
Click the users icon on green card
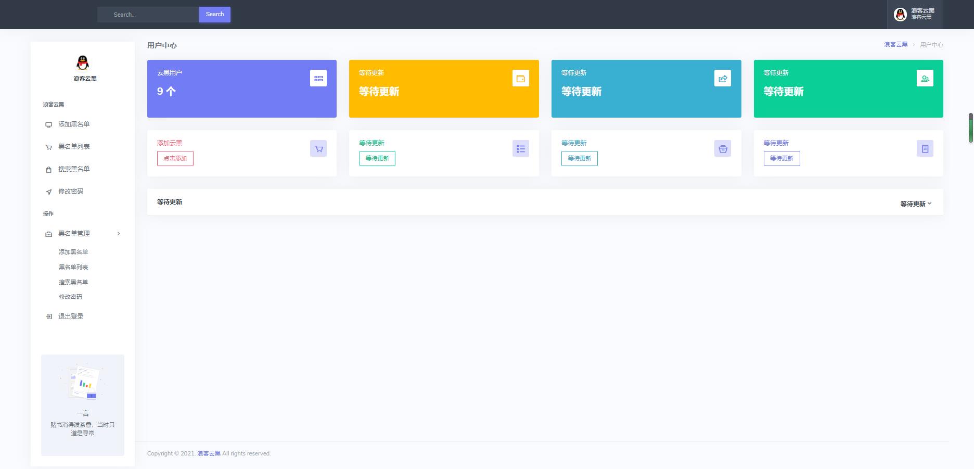click(925, 79)
